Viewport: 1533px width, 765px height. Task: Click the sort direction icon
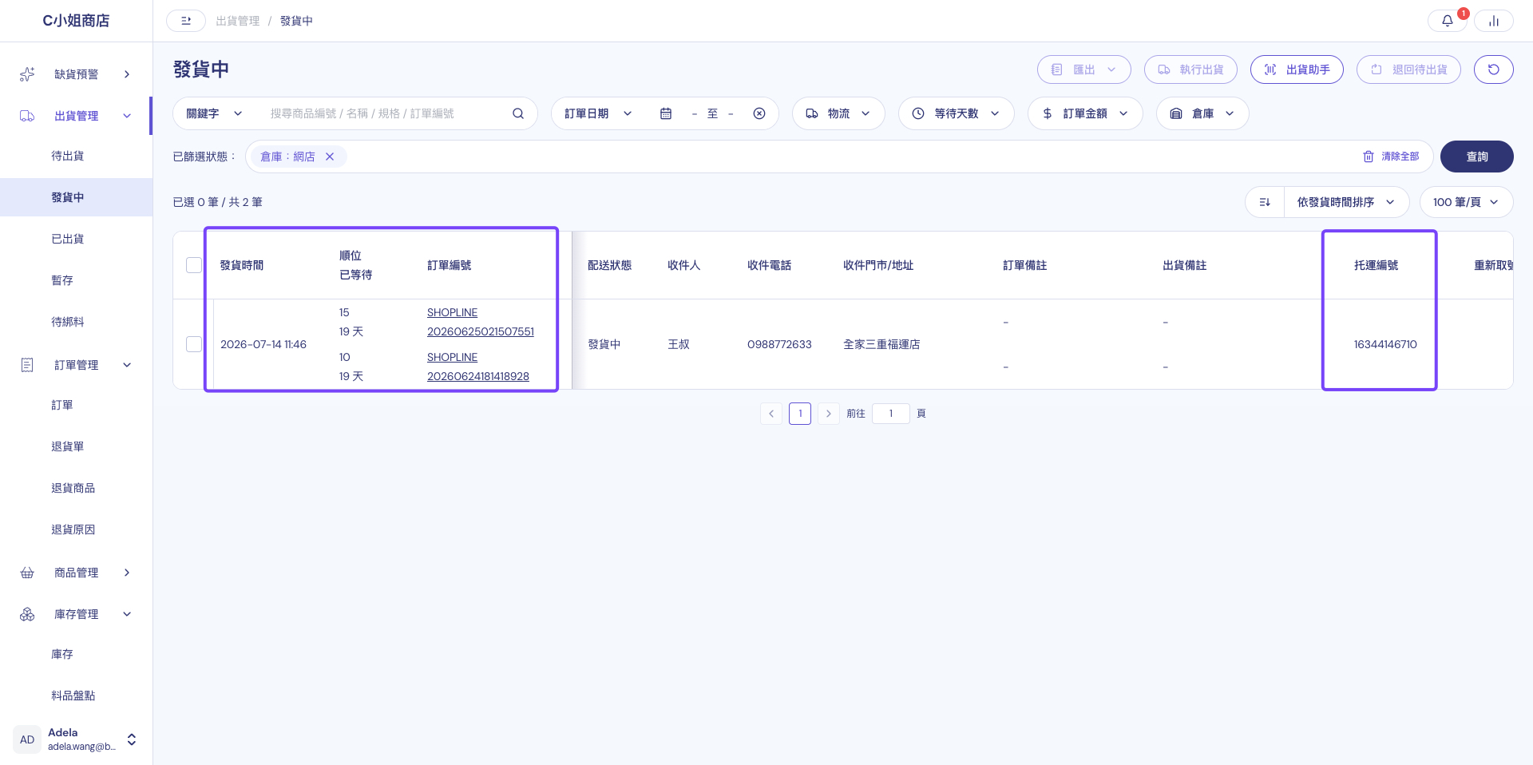(1265, 202)
